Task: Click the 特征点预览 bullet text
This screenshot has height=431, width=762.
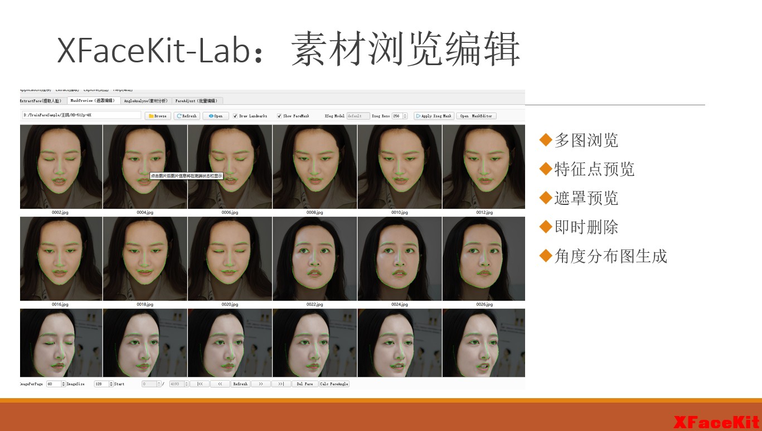Action: click(x=594, y=169)
